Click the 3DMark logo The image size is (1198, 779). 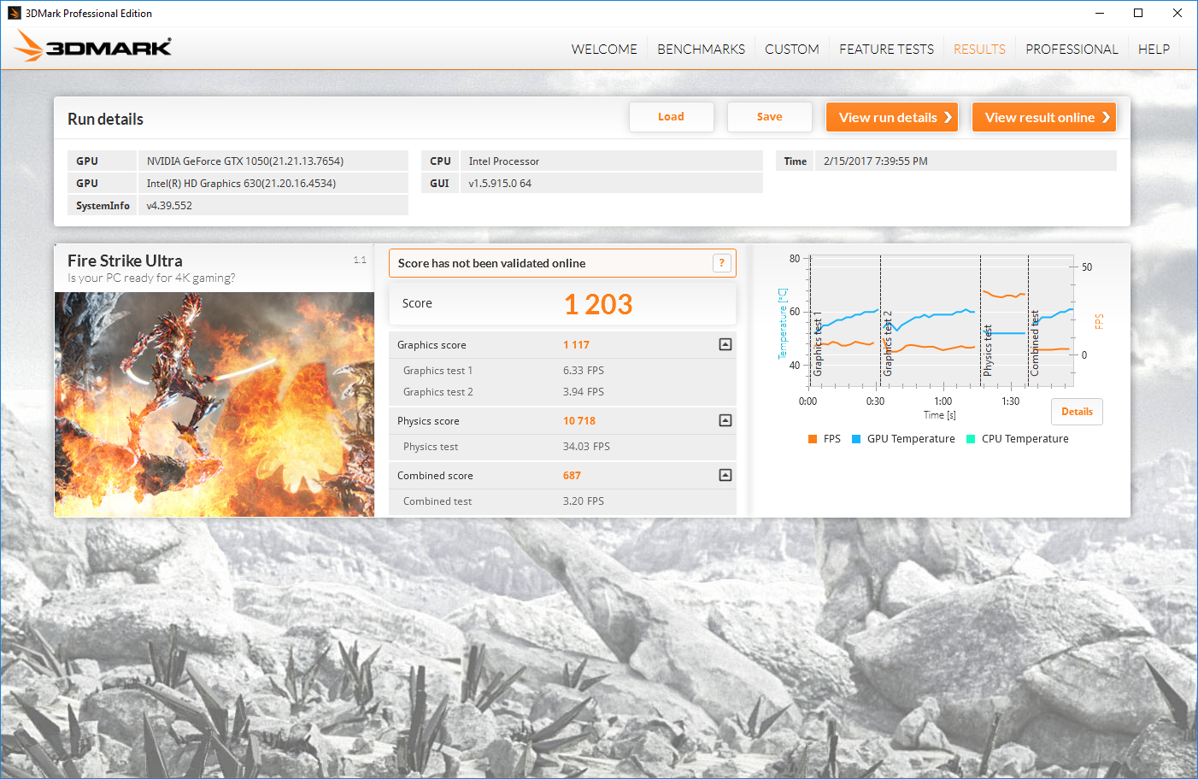(93, 46)
